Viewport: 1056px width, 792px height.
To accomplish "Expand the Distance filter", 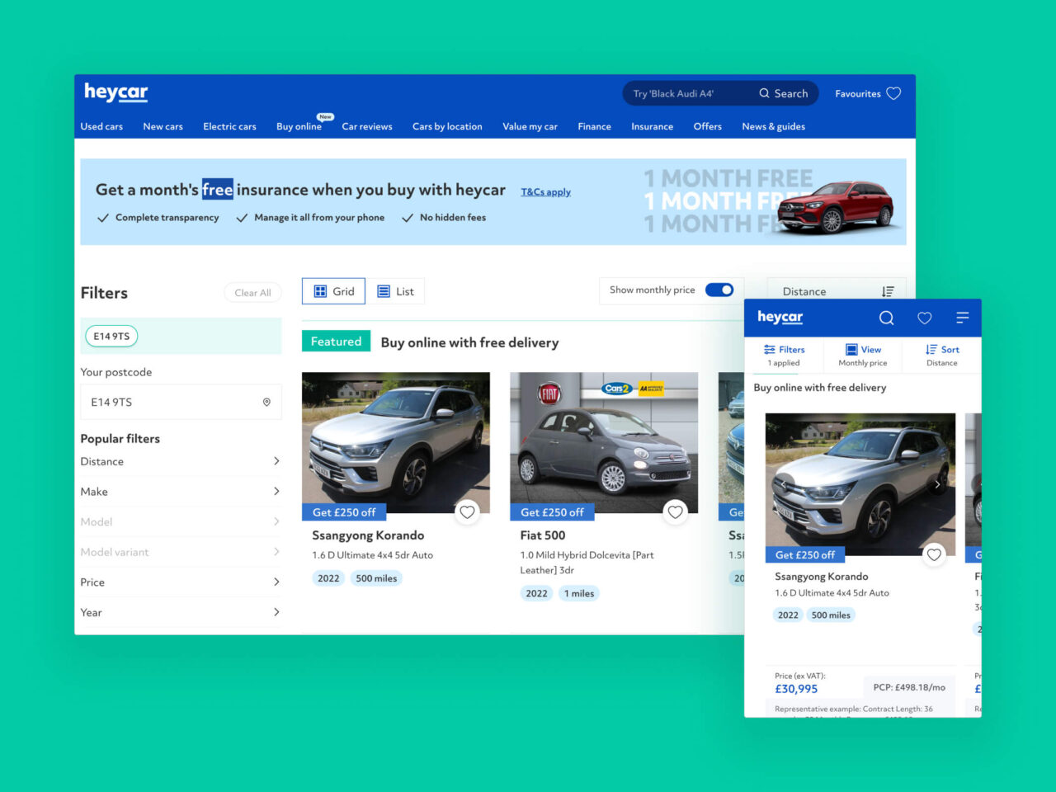I will click(x=180, y=461).
